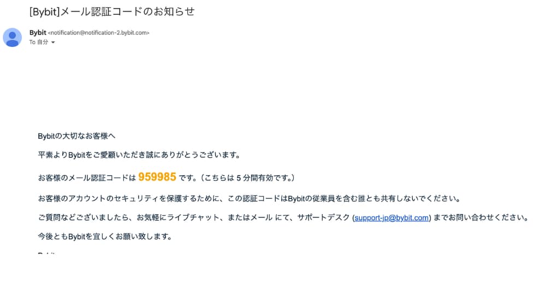Click the email subject 'メール認証コードのお知らせ'
Screen dimensions: 546x307
click(x=127, y=11)
